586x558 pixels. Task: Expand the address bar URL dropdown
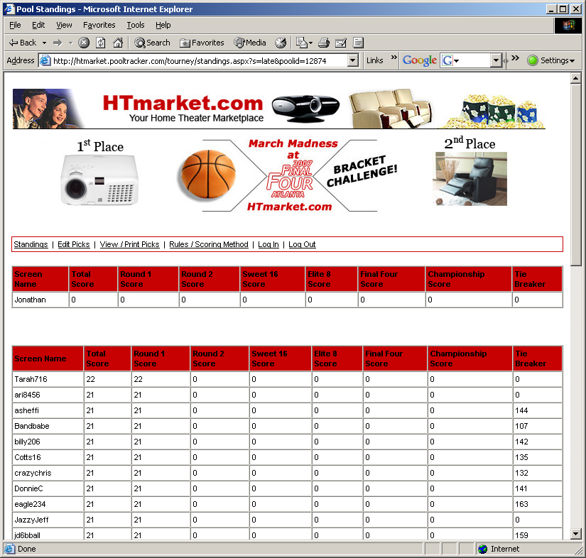pyautogui.click(x=353, y=61)
